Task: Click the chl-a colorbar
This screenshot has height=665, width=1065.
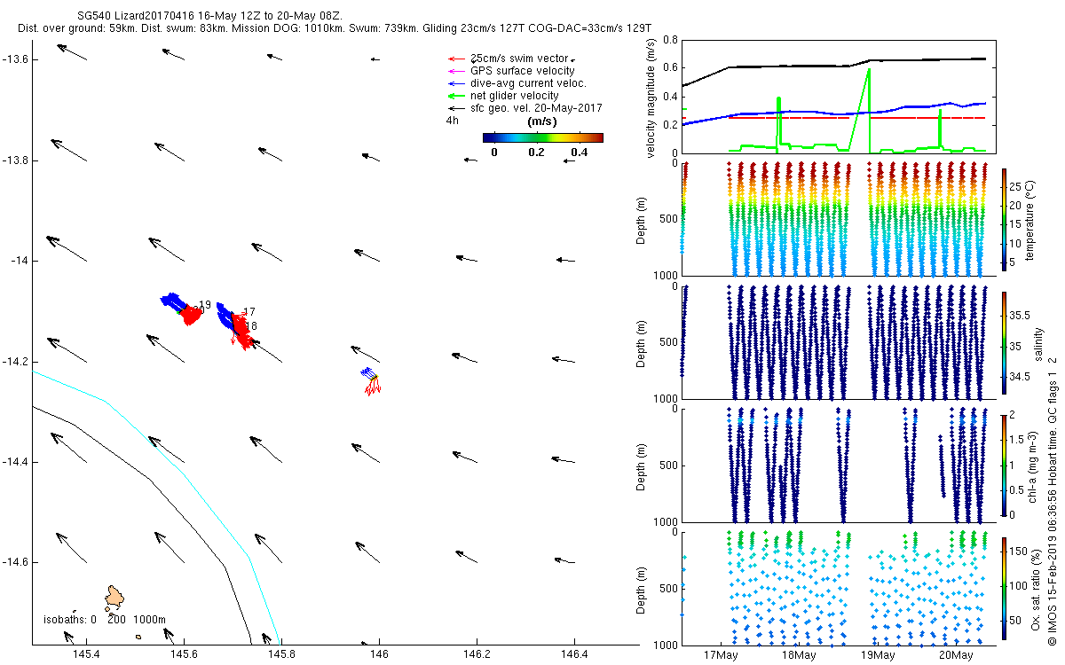Action: click(x=1005, y=464)
